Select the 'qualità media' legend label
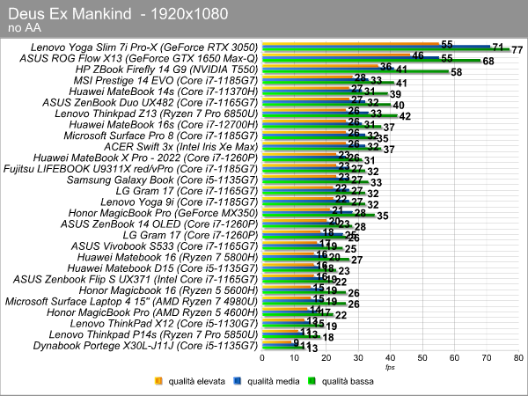This screenshot has width=528, height=396. click(274, 381)
